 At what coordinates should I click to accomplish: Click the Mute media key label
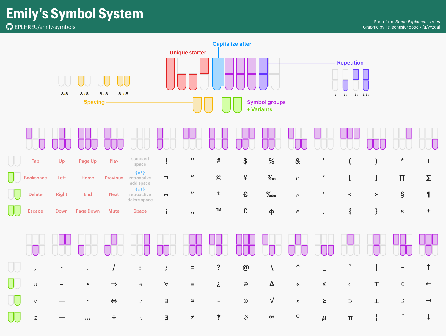coord(114,211)
